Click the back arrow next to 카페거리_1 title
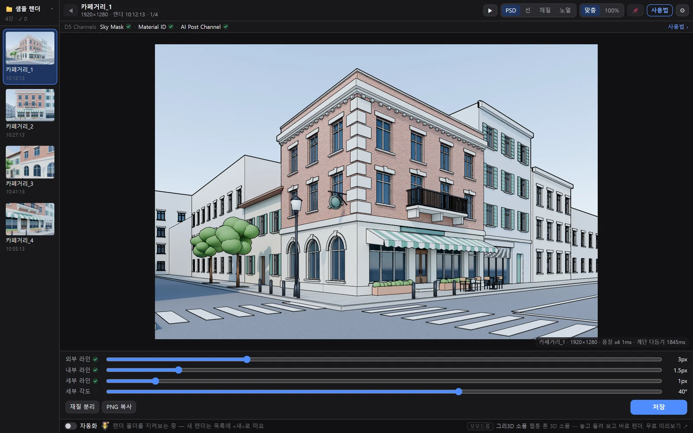The height and width of the screenshot is (433, 693). click(x=71, y=10)
